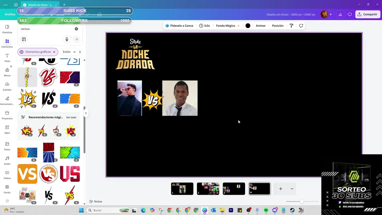
Task: Open analytics bar chart icon
Action: (x=340, y=14)
